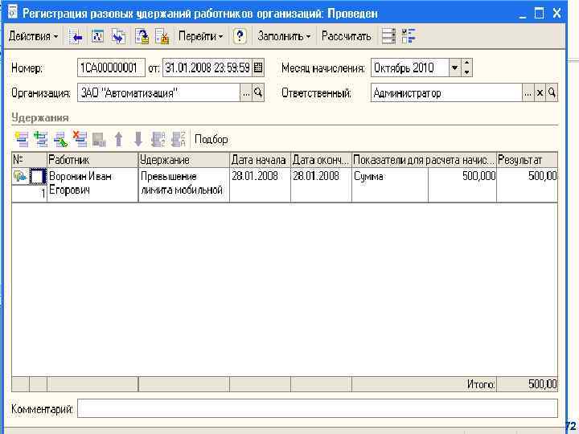Click the Организация field

(158, 93)
